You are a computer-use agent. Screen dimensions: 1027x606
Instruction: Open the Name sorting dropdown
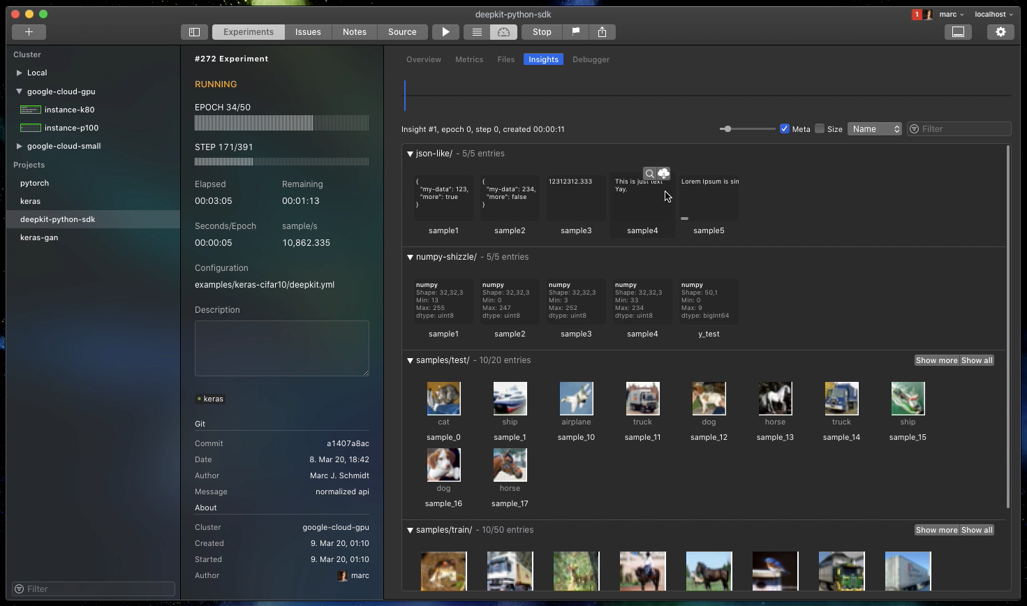pos(874,128)
